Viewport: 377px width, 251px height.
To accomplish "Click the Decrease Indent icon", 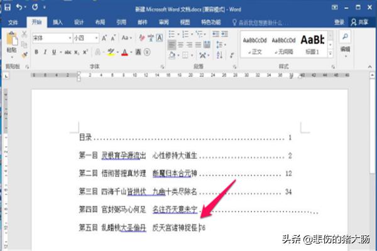I will coord(216,34).
